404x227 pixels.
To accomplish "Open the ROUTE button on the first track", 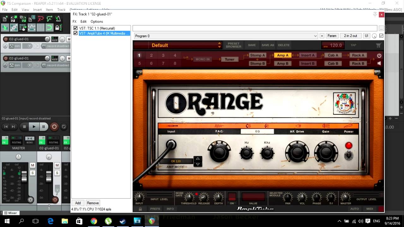I will pos(55,39).
